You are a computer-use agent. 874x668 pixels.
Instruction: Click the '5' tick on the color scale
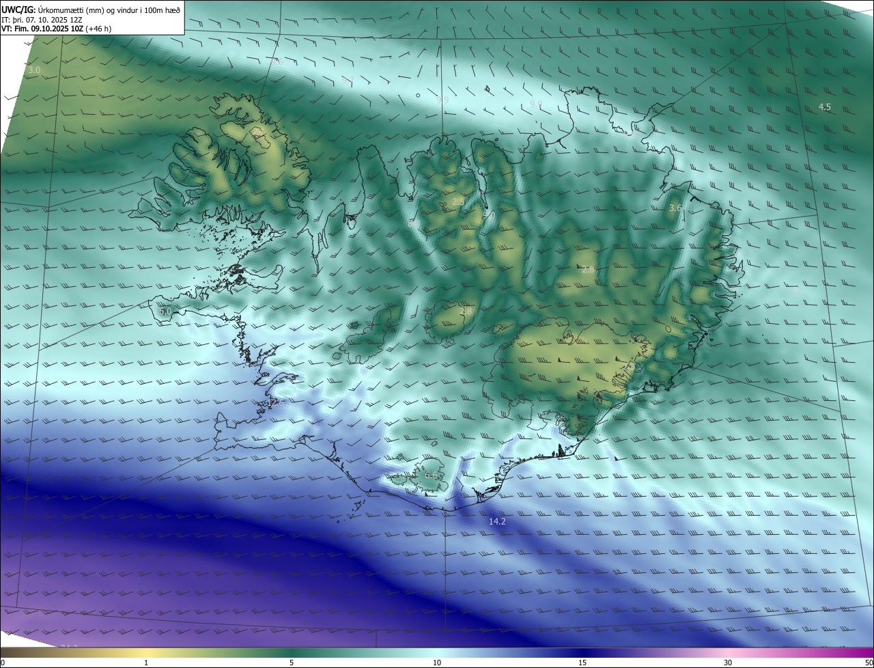[x=292, y=663]
